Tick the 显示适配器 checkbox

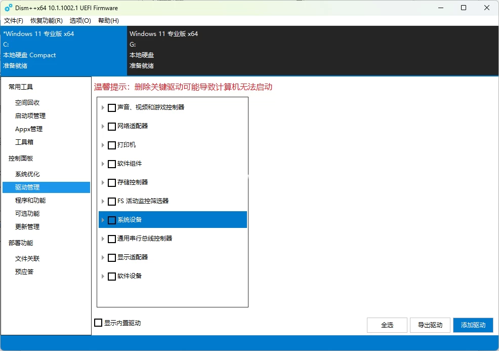112,258
